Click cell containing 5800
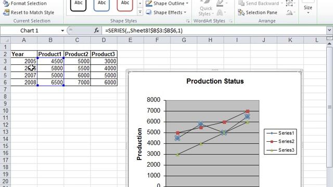The image size is (333, 187). (x=50, y=68)
